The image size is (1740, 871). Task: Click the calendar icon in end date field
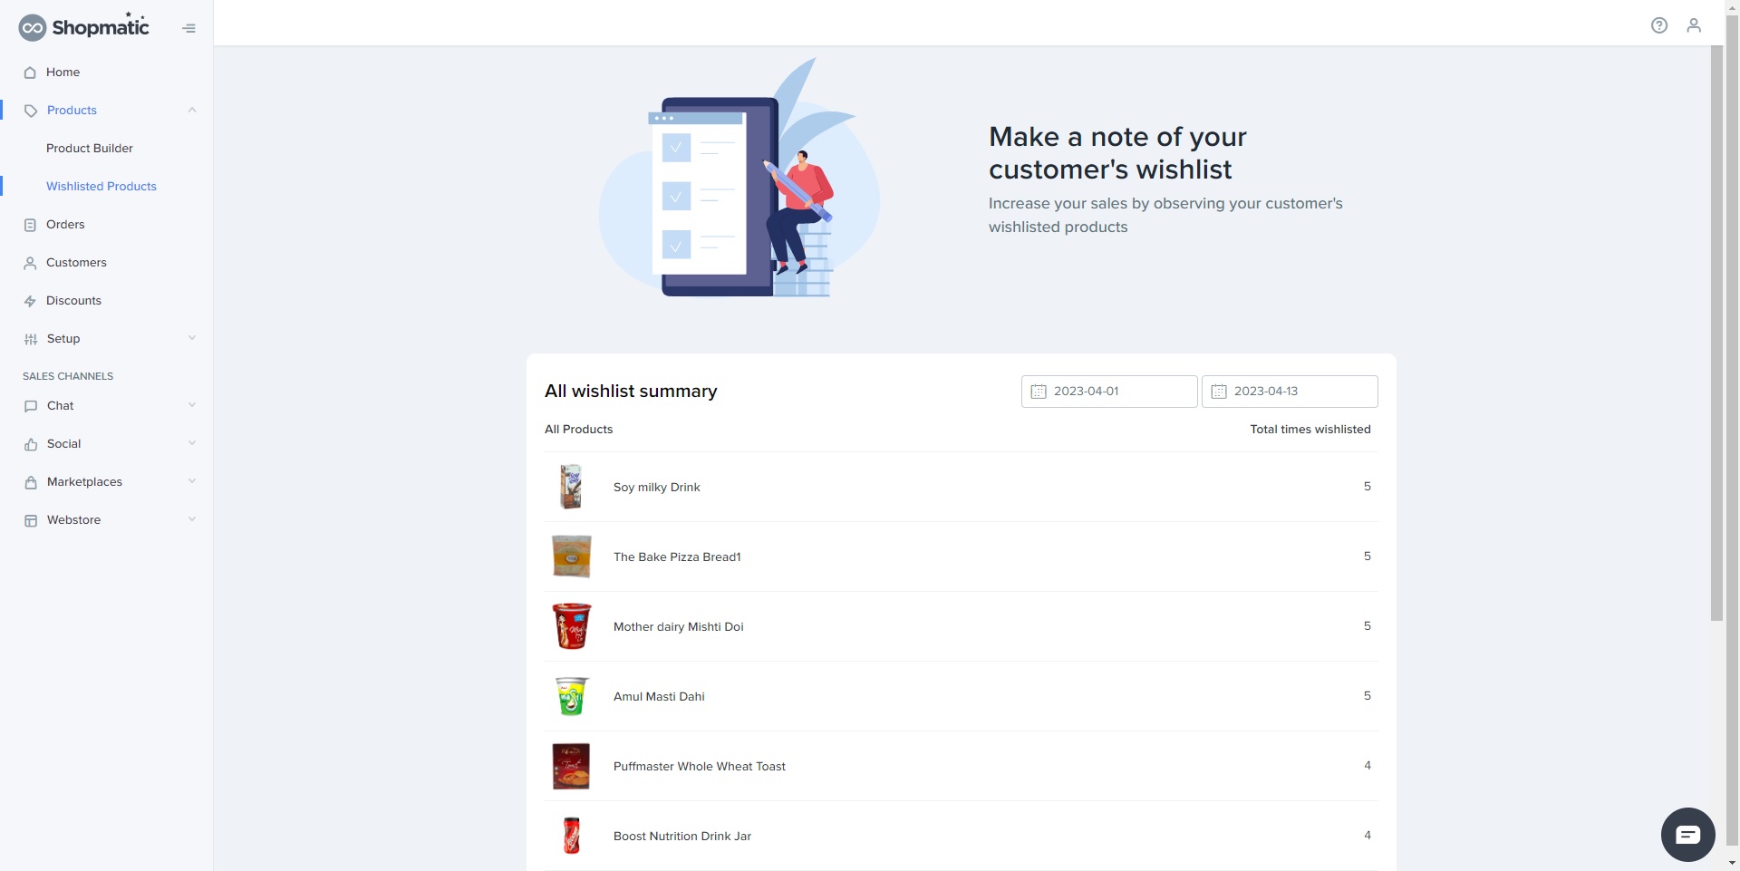coord(1219,392)
